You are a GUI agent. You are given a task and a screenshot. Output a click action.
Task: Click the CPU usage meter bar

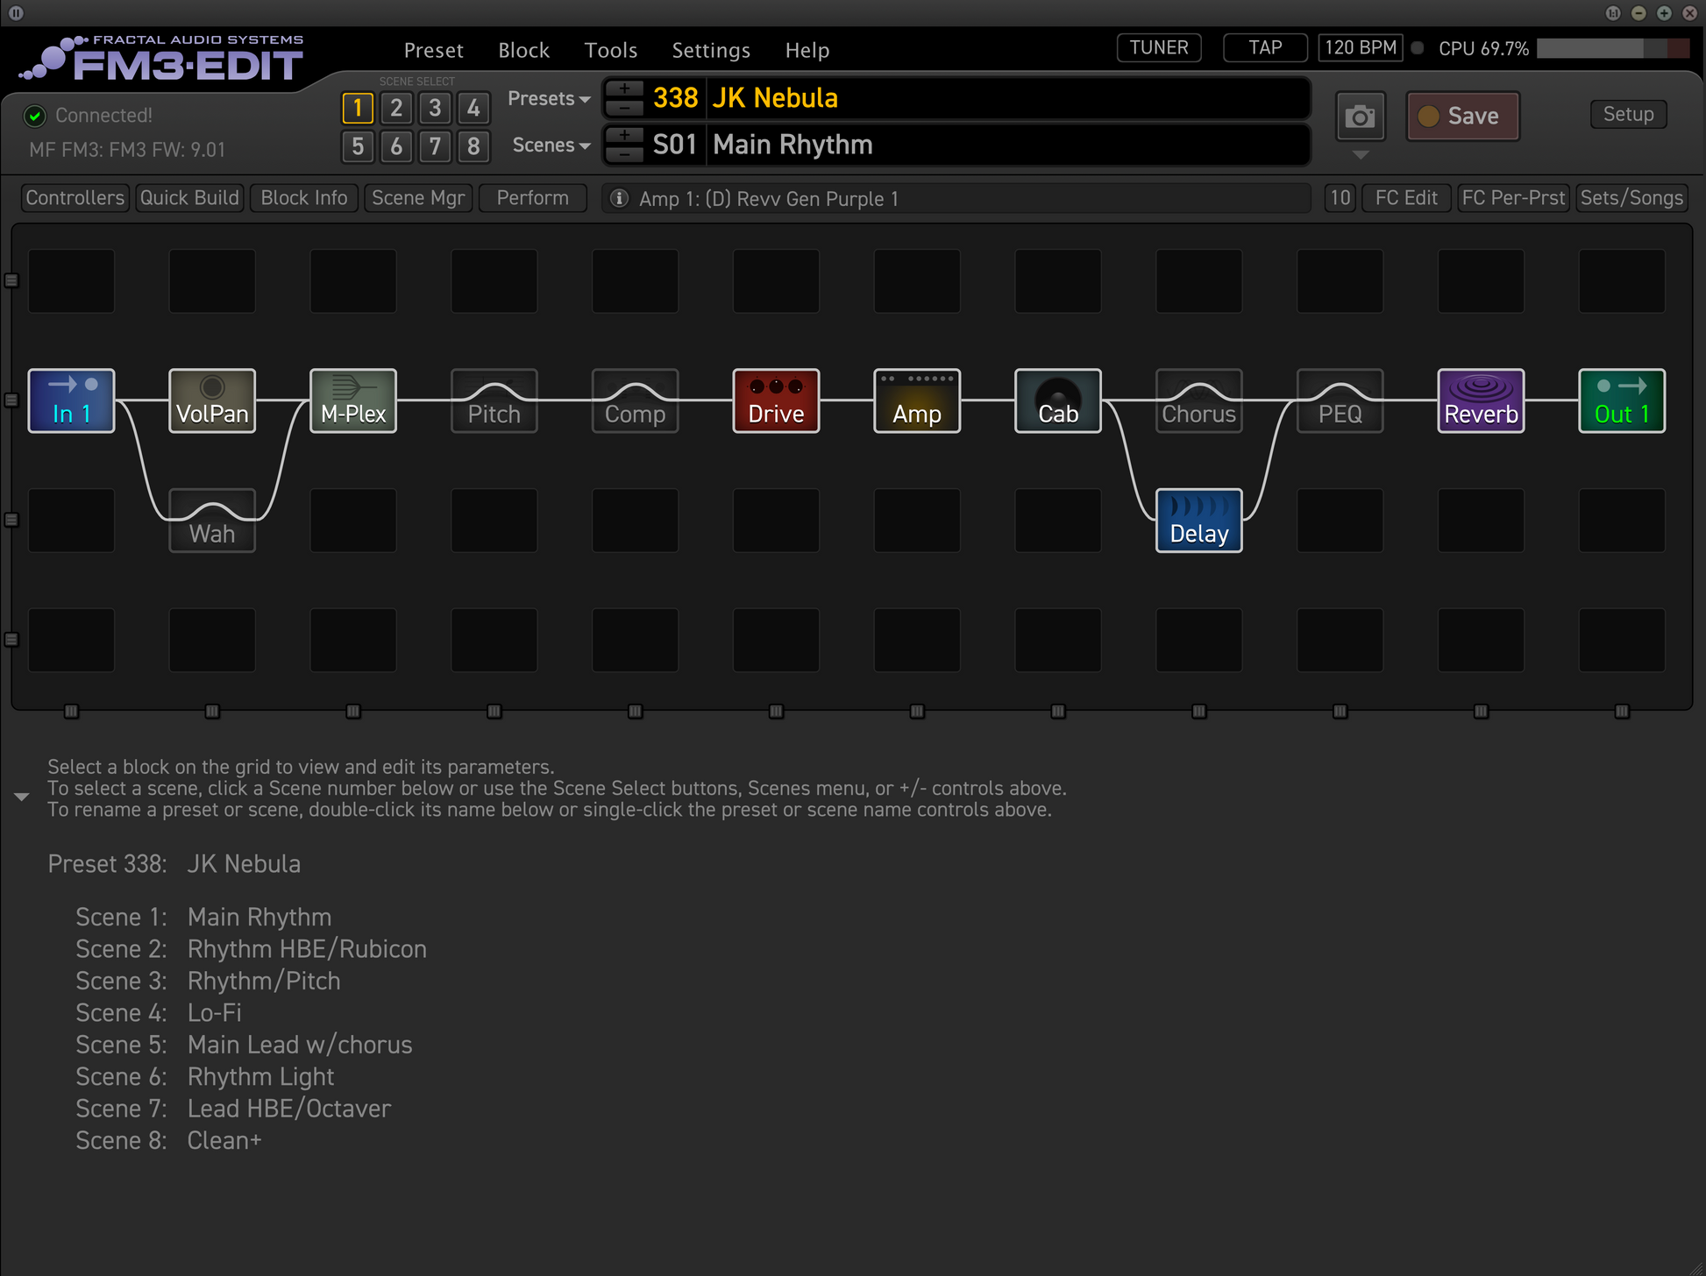coord(1611,49)
